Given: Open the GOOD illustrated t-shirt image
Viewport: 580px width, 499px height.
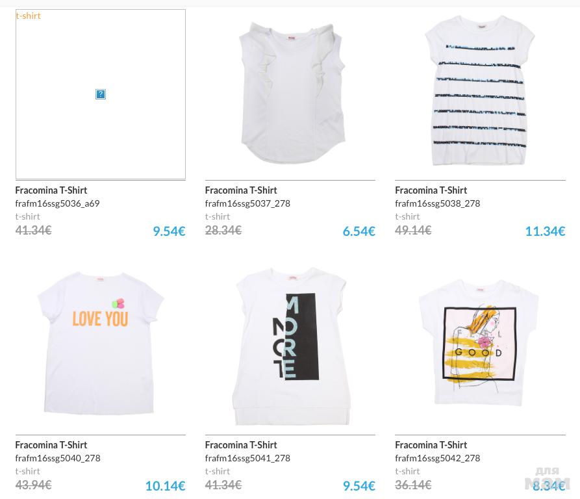Looking at the screenshot, I should (x=479, y=342).
